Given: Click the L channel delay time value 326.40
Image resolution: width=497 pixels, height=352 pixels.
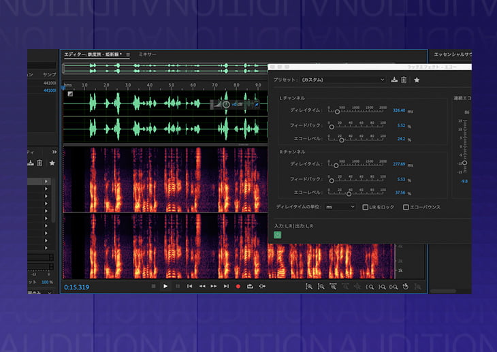Looking at the screenshot, I should click(398, 110).
